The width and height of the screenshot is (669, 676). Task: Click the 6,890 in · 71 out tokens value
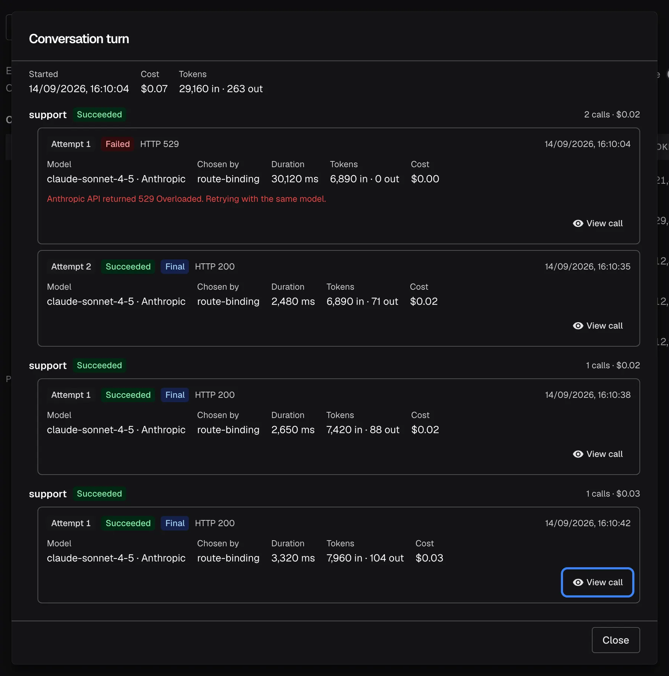pyautogui.click(x=362, y=301)
